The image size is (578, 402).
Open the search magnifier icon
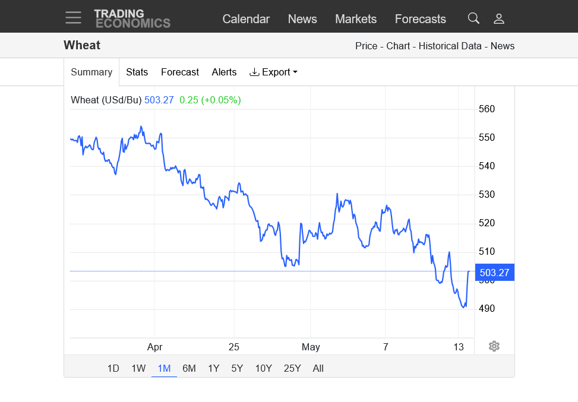click(473, 18)
